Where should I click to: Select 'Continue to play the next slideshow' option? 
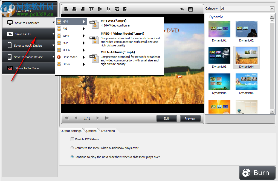point(72,157)
